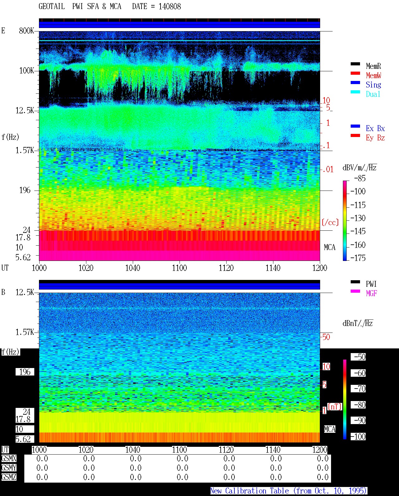The image size is (399, 496).
Task: Click the '1040' tick on E panel time axis
Action: (133, 268)
